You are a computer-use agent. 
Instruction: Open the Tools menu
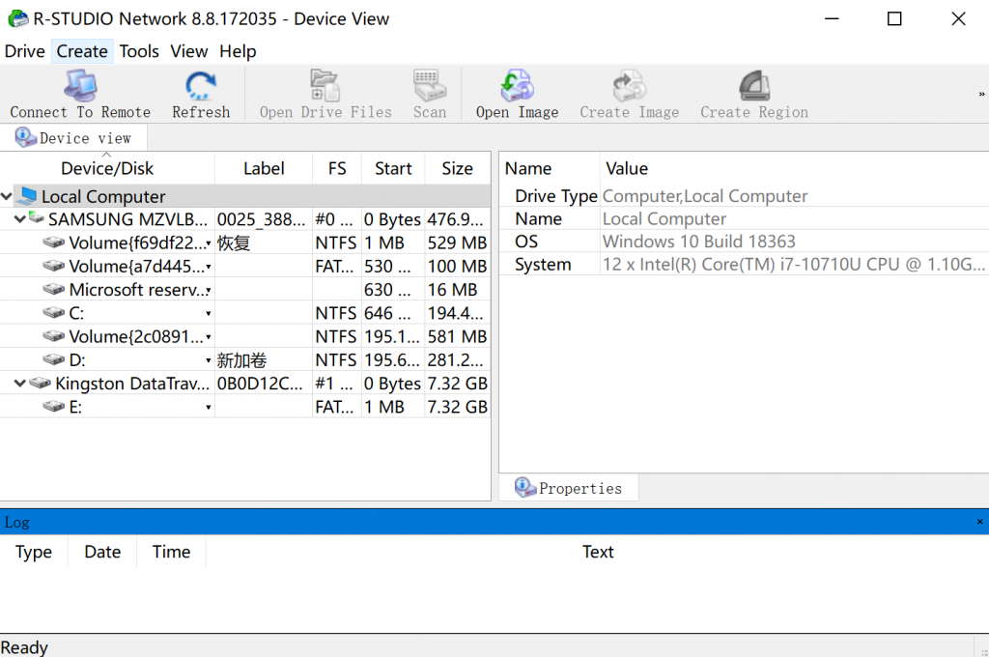click(x=139, y=51)
